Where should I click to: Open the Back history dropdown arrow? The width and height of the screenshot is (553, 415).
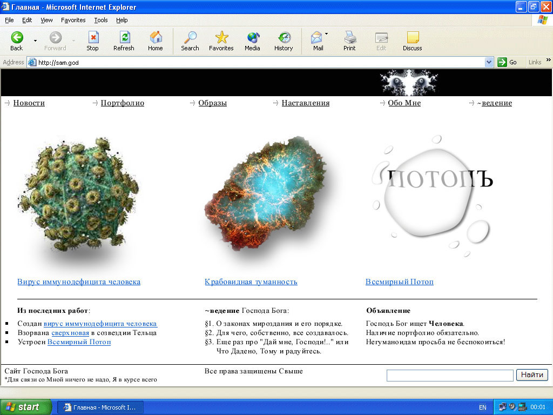[35, 41]
